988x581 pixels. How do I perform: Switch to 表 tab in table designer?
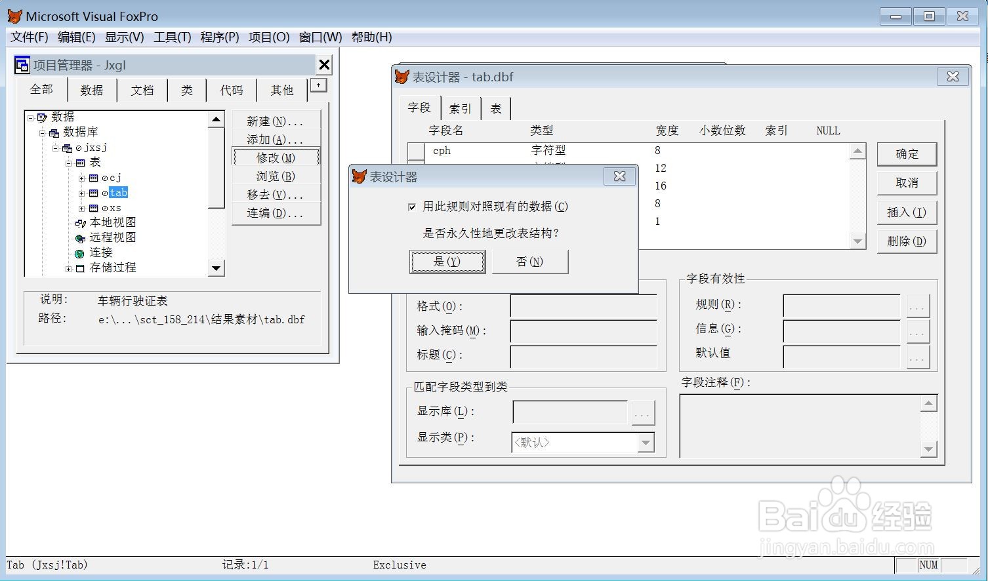(496, 109)
